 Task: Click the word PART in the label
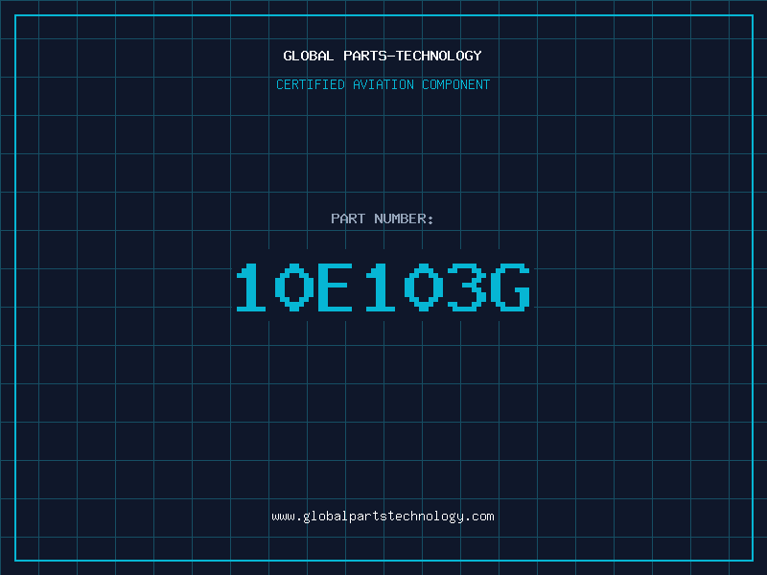[348, 218]
